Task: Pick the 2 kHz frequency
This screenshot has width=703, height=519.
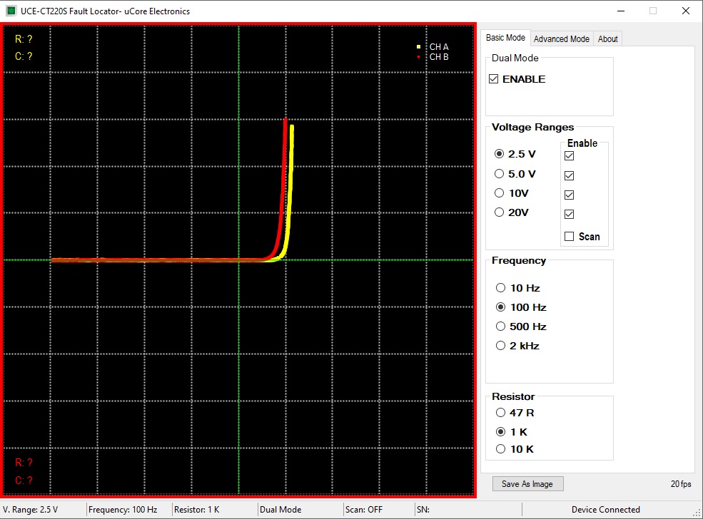Action: click(x=500, y=346)
